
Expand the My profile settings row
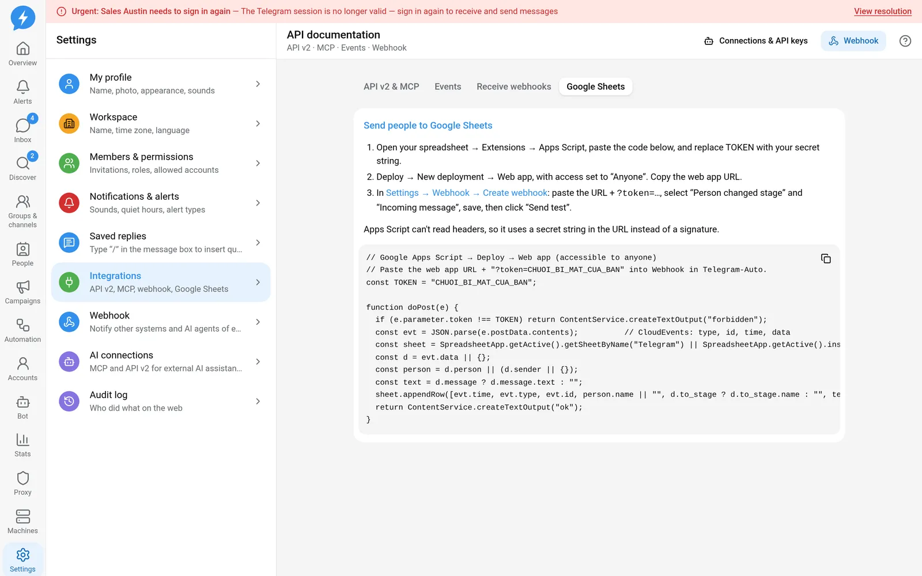(161, 84)
